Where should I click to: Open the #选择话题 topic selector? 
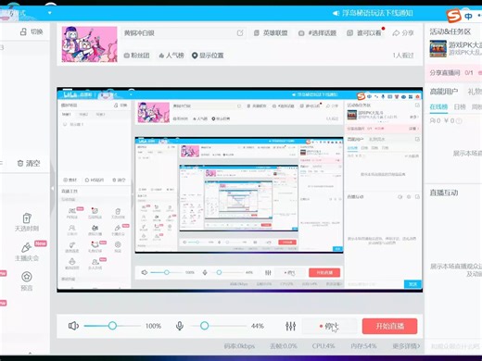click(x=317, y=33)
